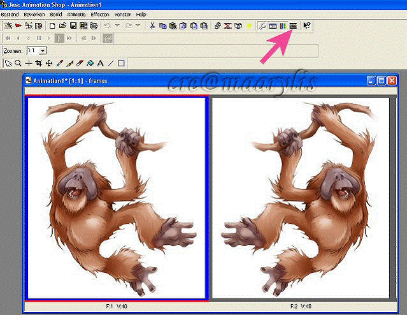The width and height of the screenshot is (407, 315).
Task: Select the Crop tool
Action: [x=39, y=63]
